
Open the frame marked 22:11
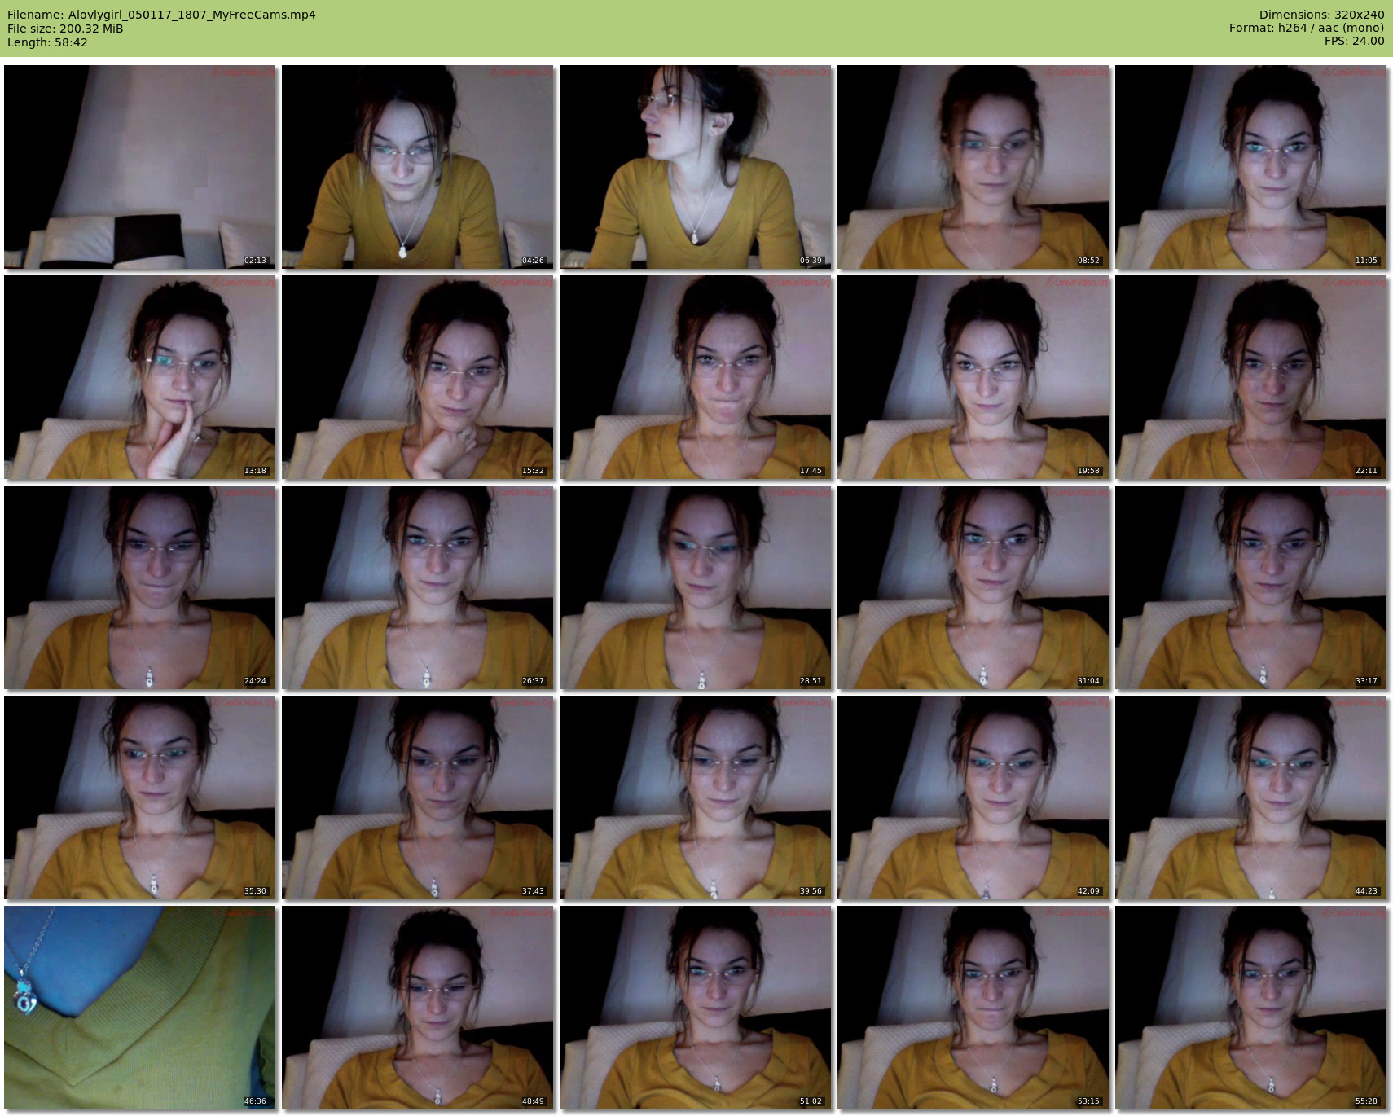(1251, 377)
